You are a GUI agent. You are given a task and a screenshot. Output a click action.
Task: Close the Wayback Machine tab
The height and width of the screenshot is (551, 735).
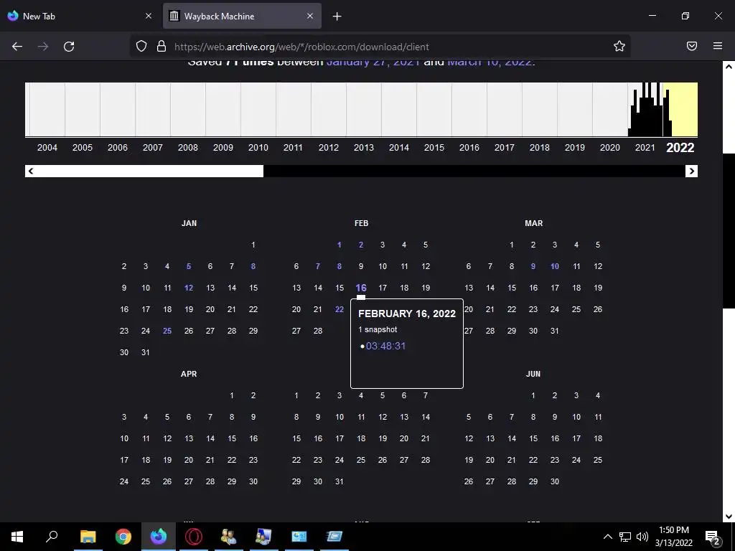tap(310, 16)
